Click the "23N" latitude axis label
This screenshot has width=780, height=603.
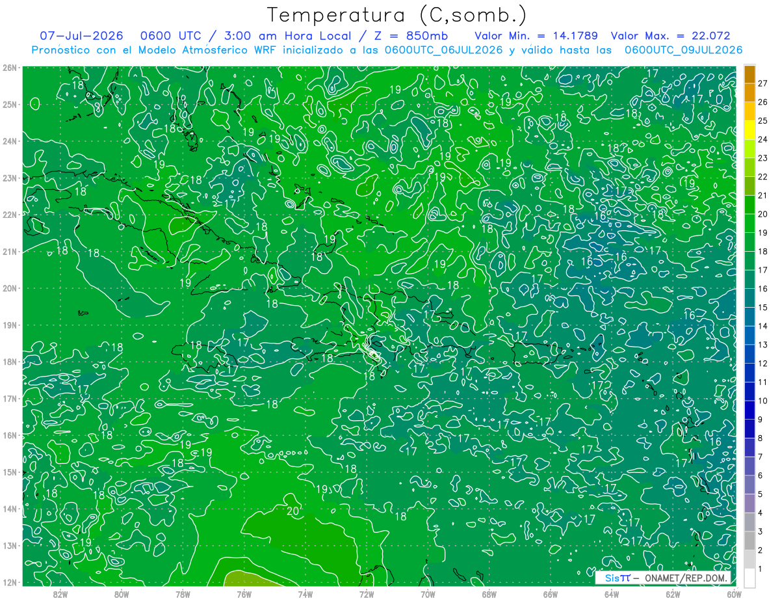[x=9, y=178]
